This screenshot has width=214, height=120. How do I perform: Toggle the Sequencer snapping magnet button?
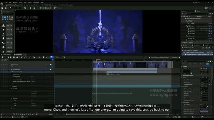click(x=51, y=57)
